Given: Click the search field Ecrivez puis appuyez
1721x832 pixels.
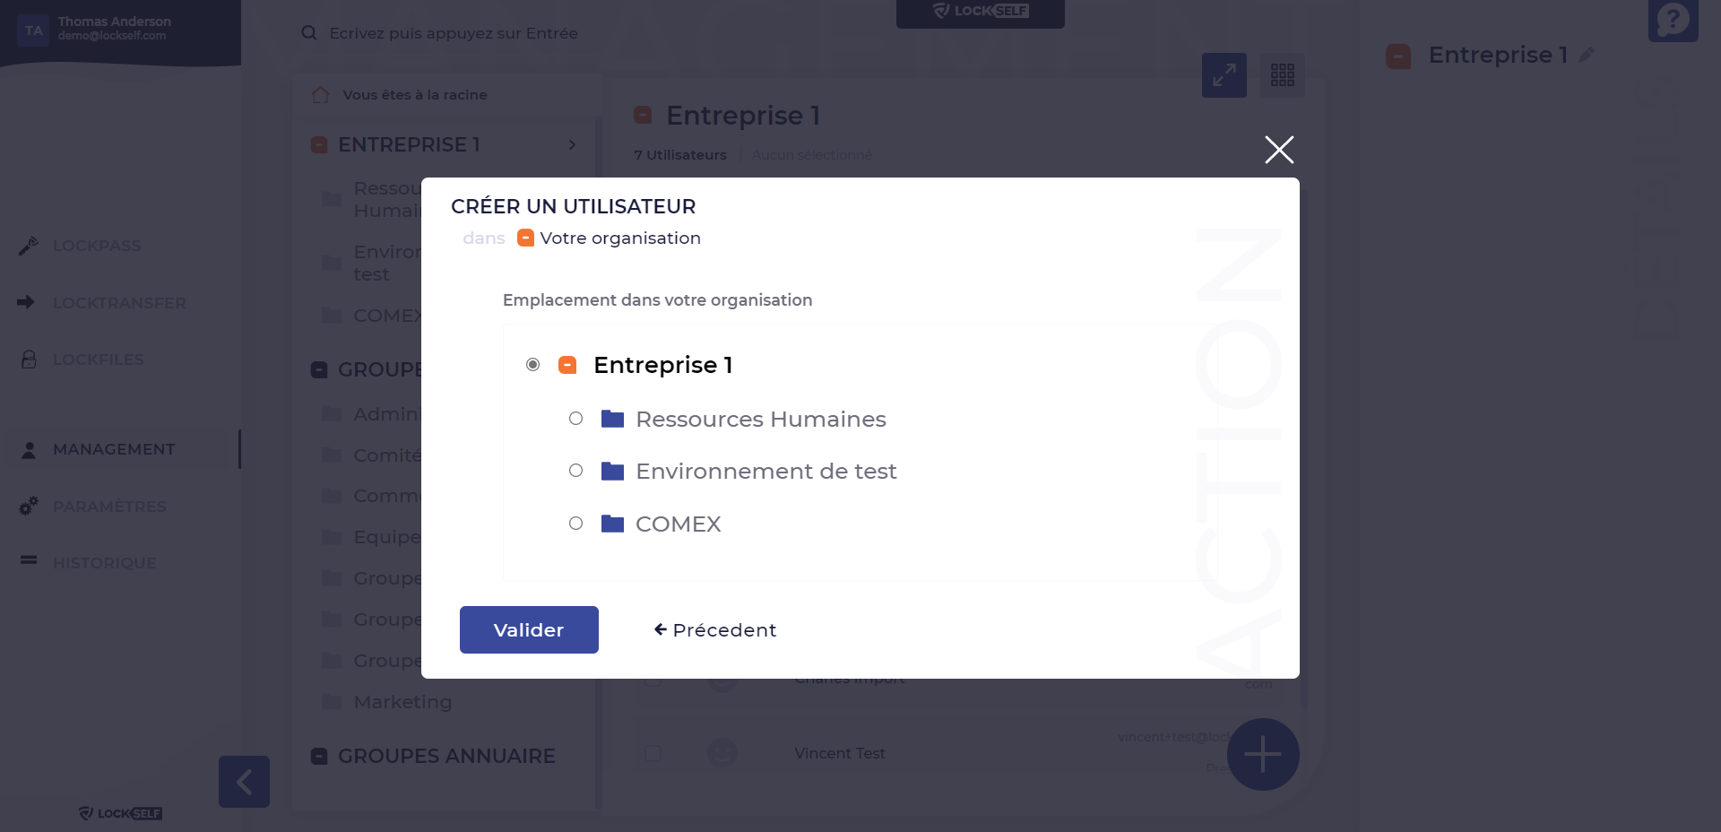Looking at the screenshot, I should pos(454,33).
